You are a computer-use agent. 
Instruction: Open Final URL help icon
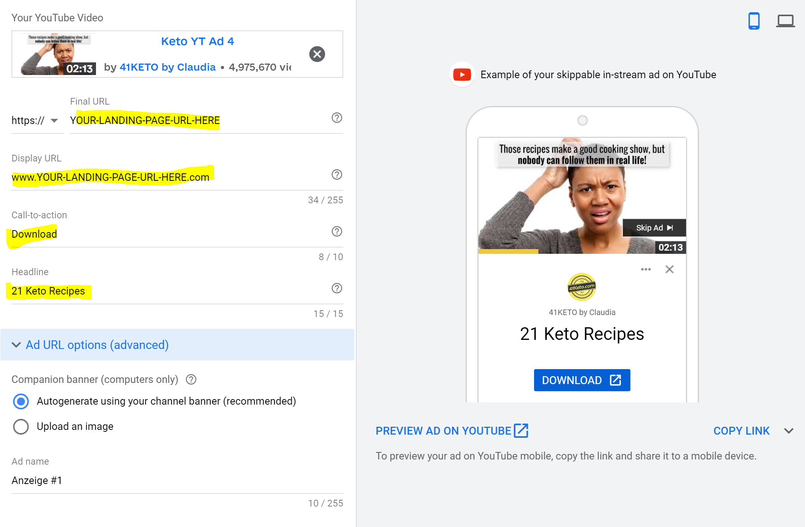click(337, 118)
